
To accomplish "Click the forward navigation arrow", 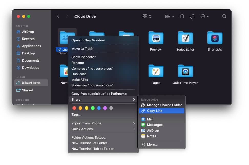I will coord(67,16).
